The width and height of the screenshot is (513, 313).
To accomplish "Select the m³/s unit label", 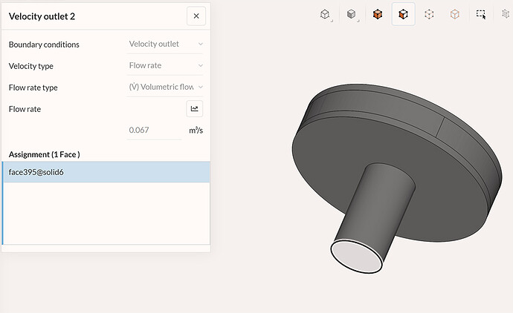I will (196, 131).
